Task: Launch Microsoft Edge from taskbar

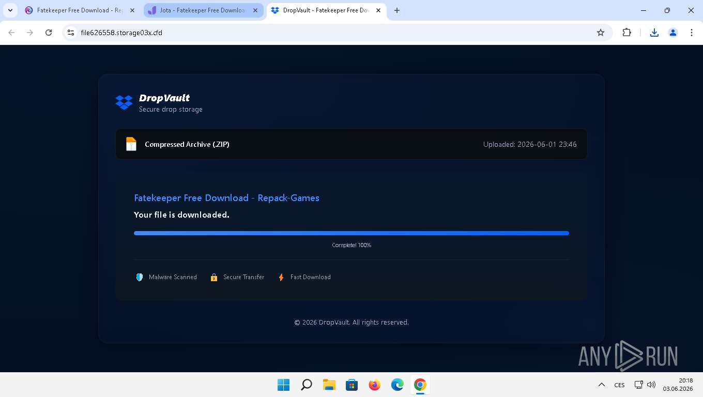Action: 397,385
